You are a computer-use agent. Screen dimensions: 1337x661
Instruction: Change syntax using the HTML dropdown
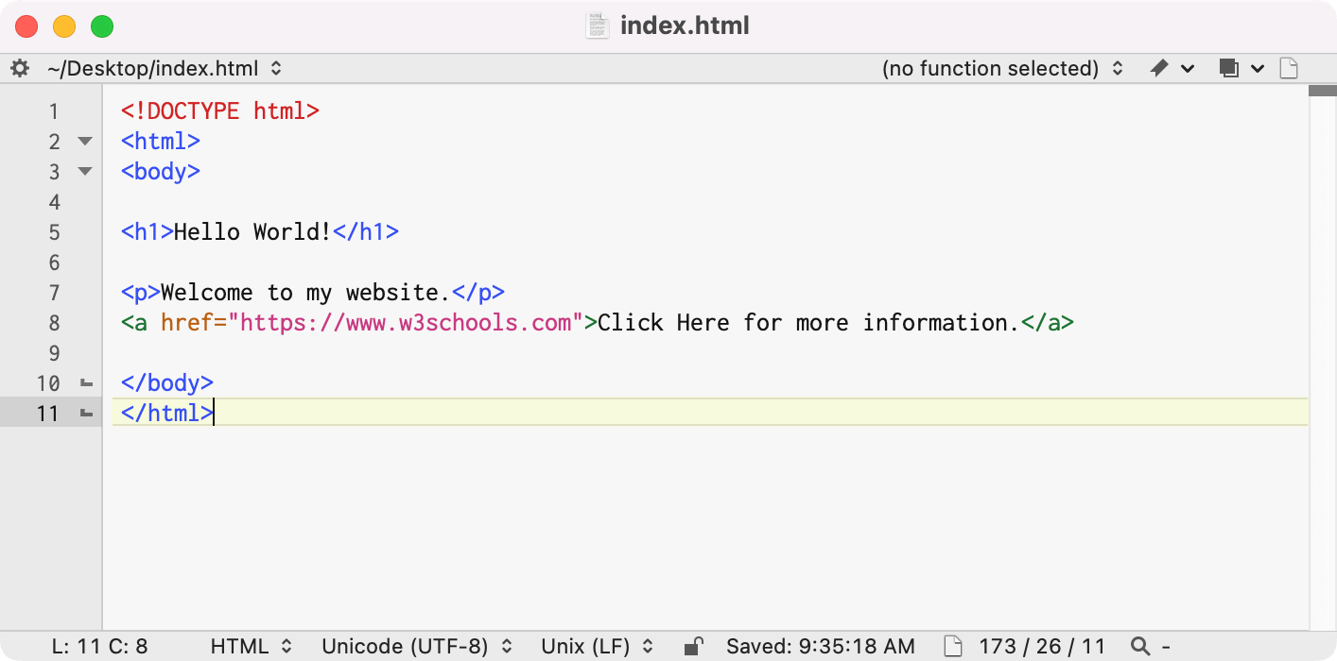(x=249, y=647)
